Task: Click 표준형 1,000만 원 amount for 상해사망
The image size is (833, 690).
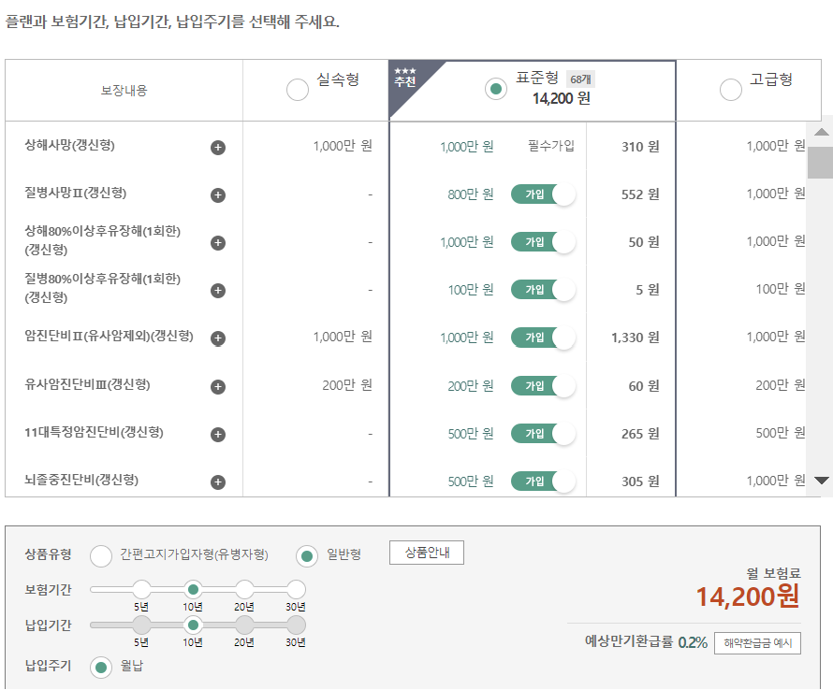Action: coord(466,147)
